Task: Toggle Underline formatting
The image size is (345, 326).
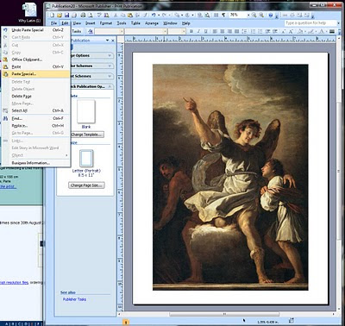Action: [205, 31]
